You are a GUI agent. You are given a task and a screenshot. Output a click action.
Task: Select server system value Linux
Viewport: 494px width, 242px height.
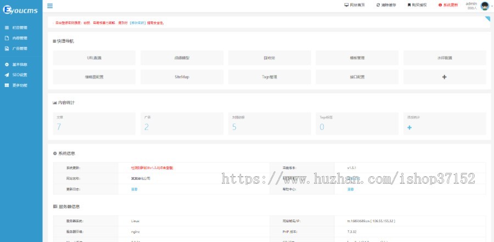point(135,221)
